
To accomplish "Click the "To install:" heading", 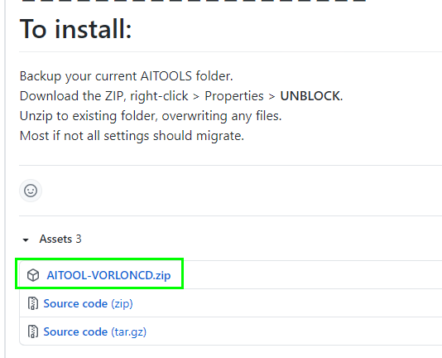I will (x=75, y=29).
